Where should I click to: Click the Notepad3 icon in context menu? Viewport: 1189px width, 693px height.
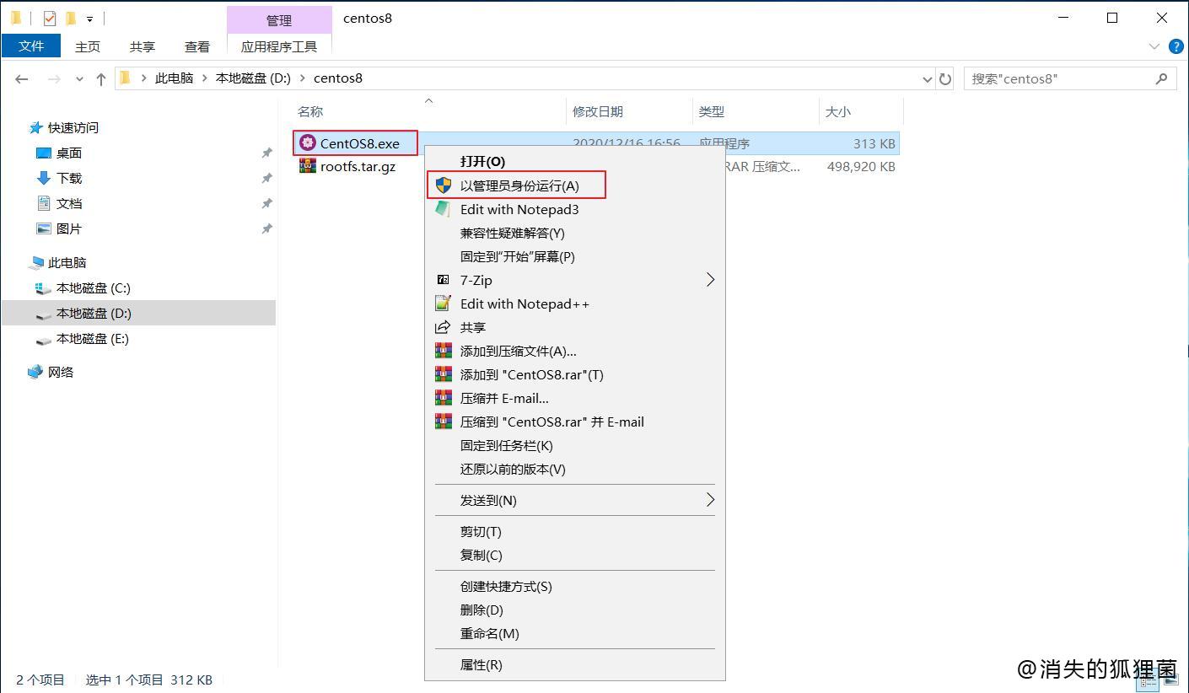pos(443,209)
